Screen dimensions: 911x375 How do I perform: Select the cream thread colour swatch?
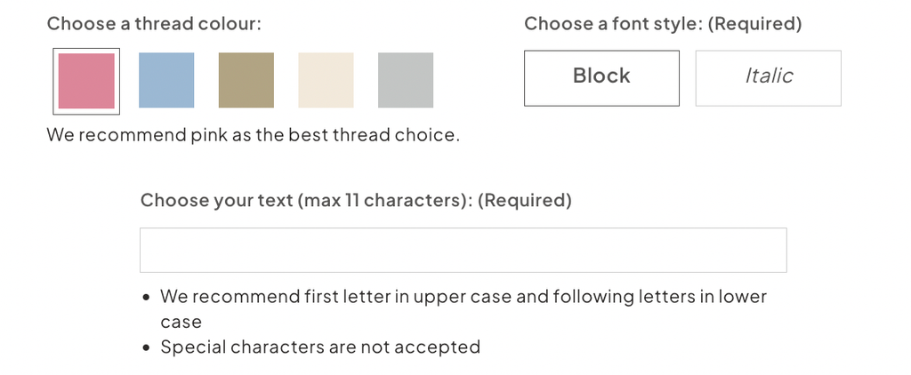point(326,80)
